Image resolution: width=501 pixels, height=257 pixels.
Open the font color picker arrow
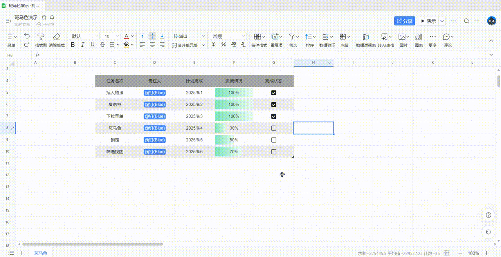[x=132, y=36]
